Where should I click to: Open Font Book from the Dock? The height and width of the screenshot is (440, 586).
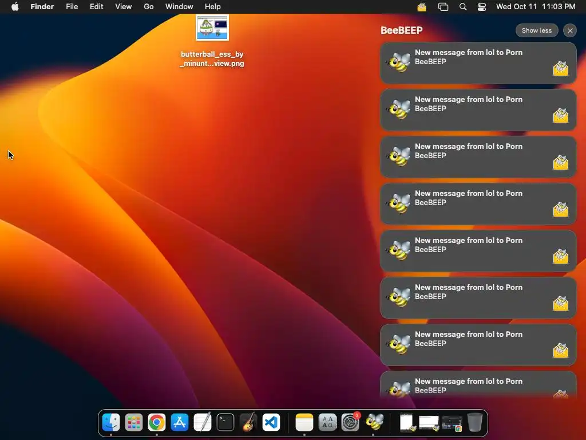[x=327, y=422]
